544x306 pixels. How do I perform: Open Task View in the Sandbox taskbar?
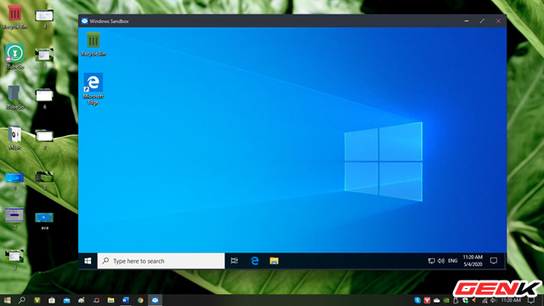click(235, 261)
